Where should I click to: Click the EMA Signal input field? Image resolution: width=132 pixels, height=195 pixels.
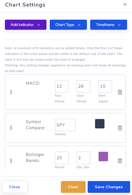click(x=105, y=86)
